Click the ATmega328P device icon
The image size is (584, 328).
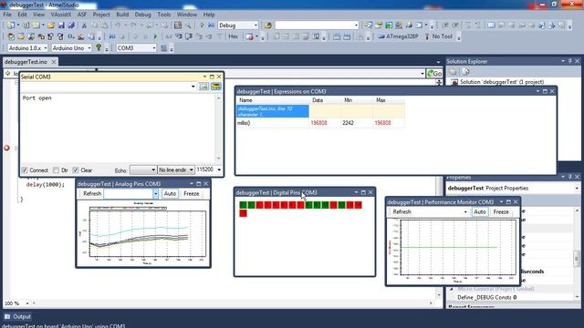pyautogui.click(x=381, y=36)
